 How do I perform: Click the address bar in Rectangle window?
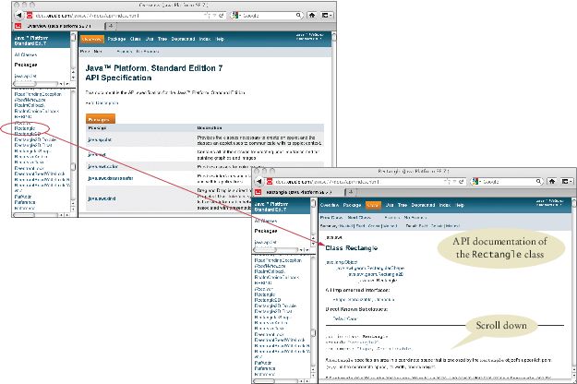pos(366,181)
